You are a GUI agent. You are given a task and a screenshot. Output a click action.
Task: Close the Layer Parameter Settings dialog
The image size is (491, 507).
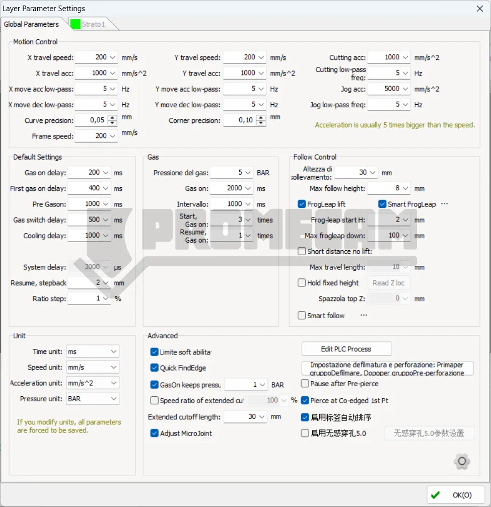pyautogui.click(x=479, y=9)
